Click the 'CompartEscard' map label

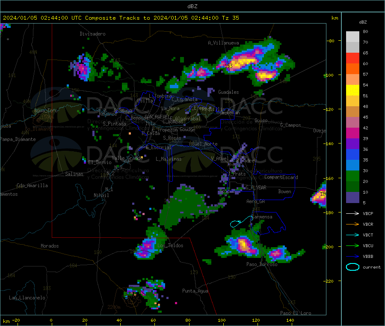[x=281, y=177]
